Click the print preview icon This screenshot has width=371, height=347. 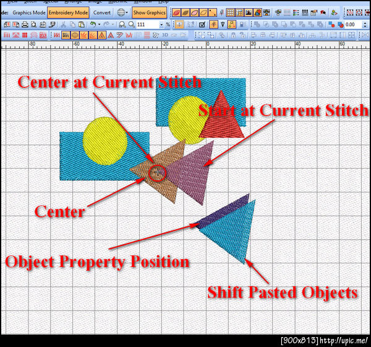click(34, 24)
